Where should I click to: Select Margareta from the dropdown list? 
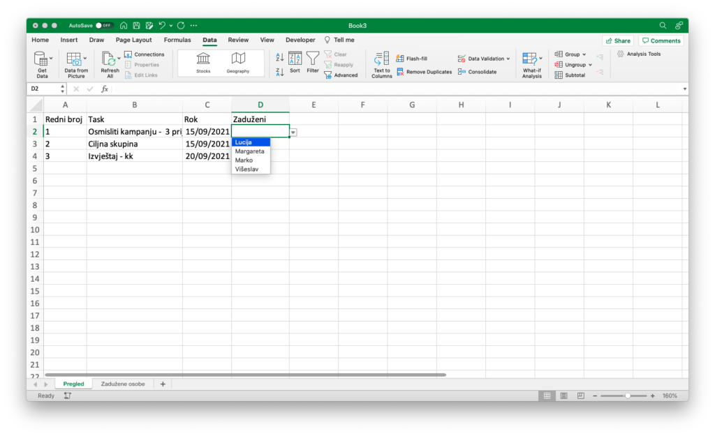[250, 151]
